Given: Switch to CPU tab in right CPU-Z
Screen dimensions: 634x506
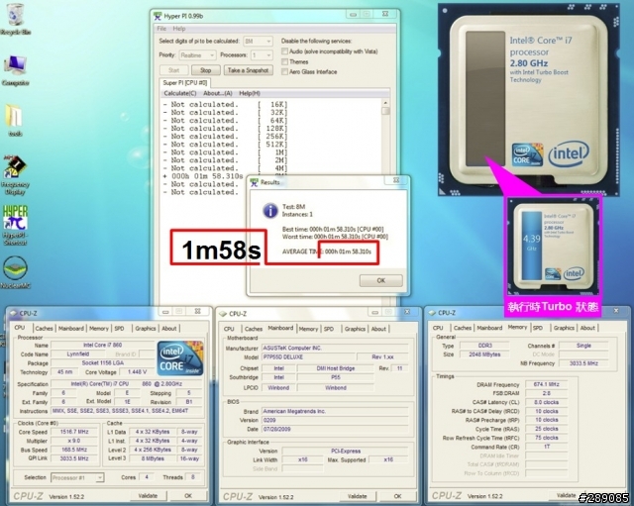Looking at the screenshot, I should pyautogui.click(x=438, y=328).
